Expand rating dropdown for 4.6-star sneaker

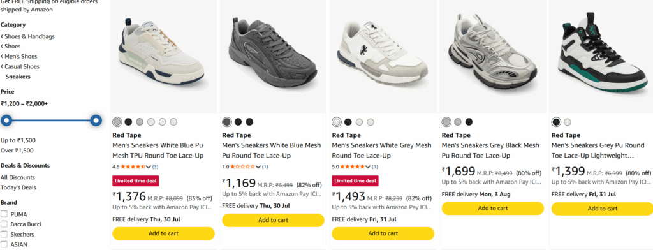(148, 166)
